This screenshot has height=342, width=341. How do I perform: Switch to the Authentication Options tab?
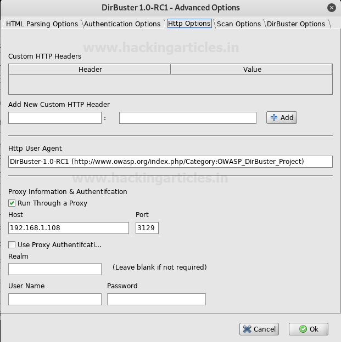[122, 24]
